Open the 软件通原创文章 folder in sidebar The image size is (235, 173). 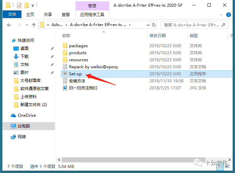tap(35, 89)
